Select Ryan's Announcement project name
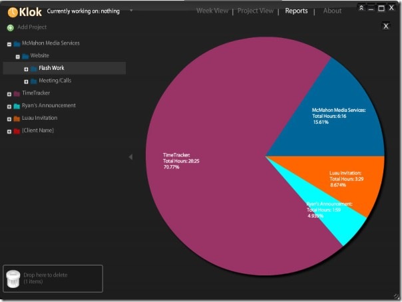The image size is (402, 302). pos(49,105)
